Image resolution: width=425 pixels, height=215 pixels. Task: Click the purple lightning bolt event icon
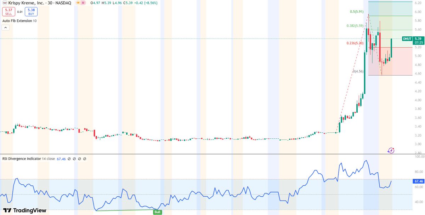click(x=391, y=150)
